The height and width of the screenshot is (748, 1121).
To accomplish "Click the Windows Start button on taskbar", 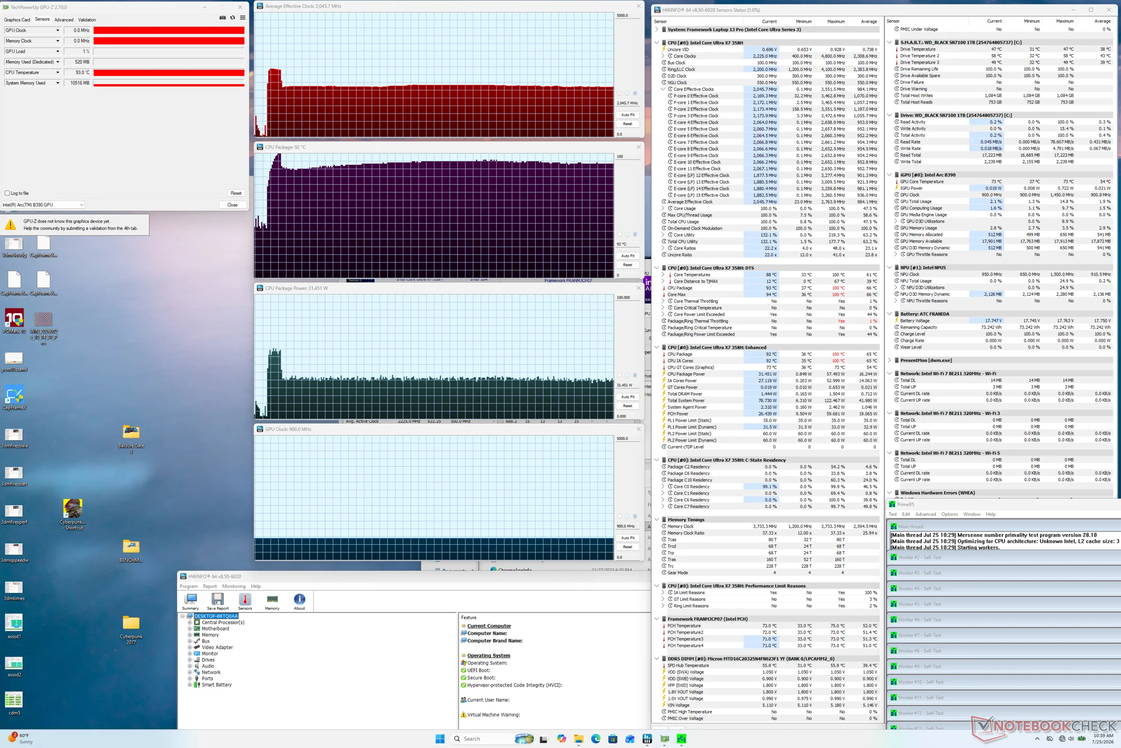I will (440, 738).
